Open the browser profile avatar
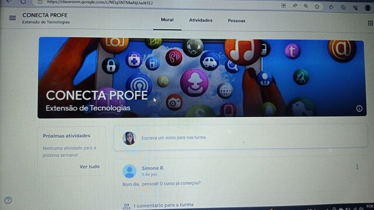Image resolution: width=374 pixels, height=210 pixels. tap(368, 8)
